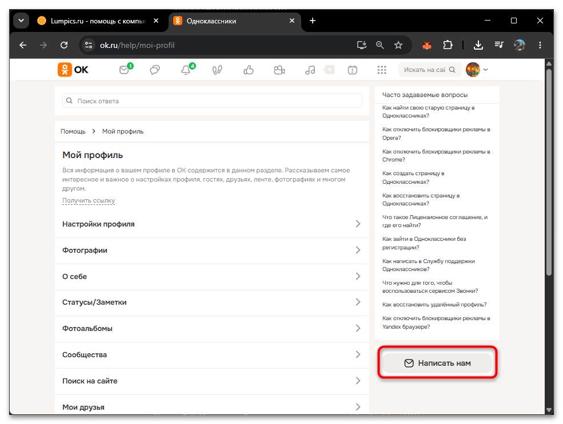Viewport: 563px width, 424px height.
Task: Expand the Фотоальбомы section
Action: click(x=212, y=328)
